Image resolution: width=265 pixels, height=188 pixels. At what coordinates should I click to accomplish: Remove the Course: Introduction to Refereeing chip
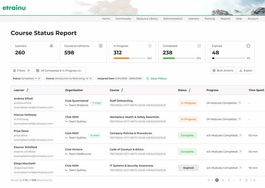click(x=90, y=78)
